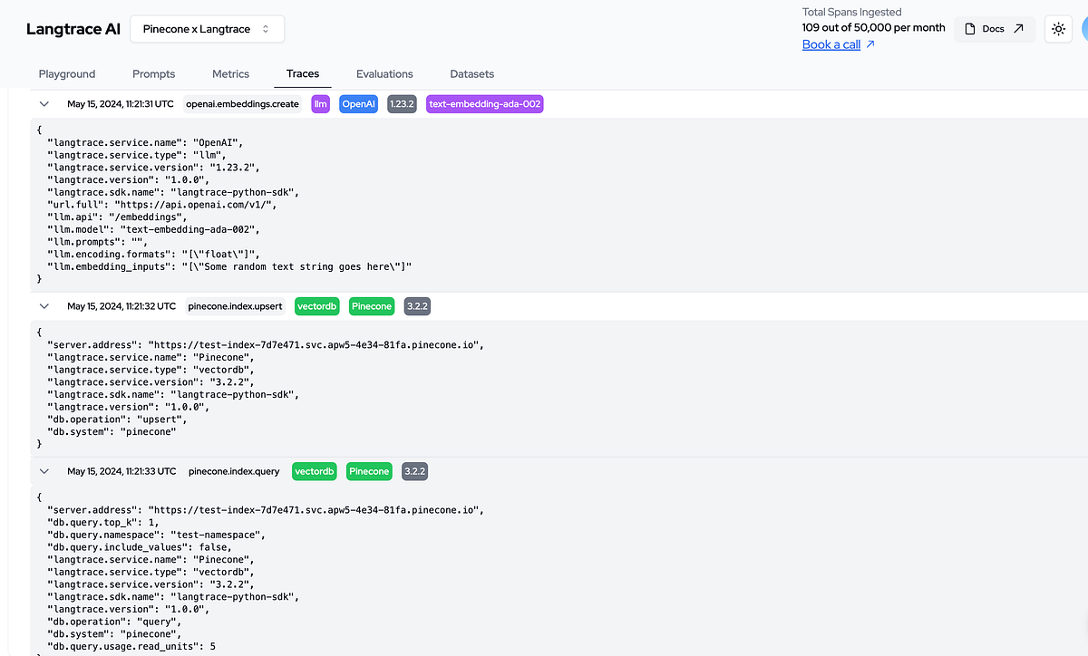
Task: Click the vectordb badge on upsert row
Action: [318, 306]
